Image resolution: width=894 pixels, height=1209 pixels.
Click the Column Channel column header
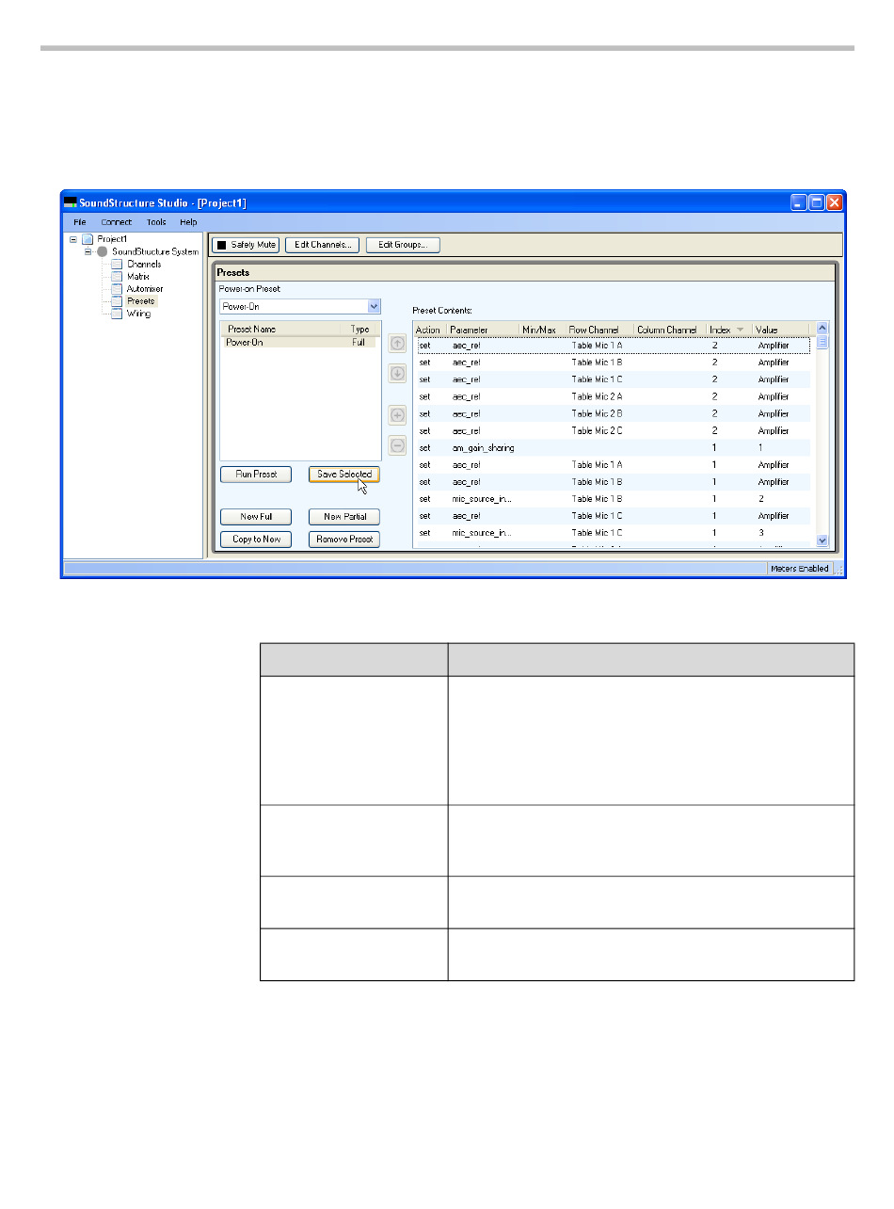click(670, 330)
